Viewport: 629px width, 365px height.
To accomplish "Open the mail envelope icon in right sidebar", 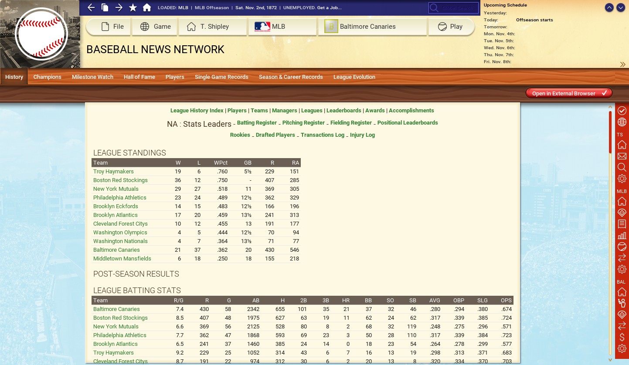I will pyautogui.click(x=622, y=156).
